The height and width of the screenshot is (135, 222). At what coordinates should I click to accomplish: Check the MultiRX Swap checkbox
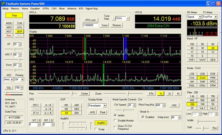click(96, 129)
